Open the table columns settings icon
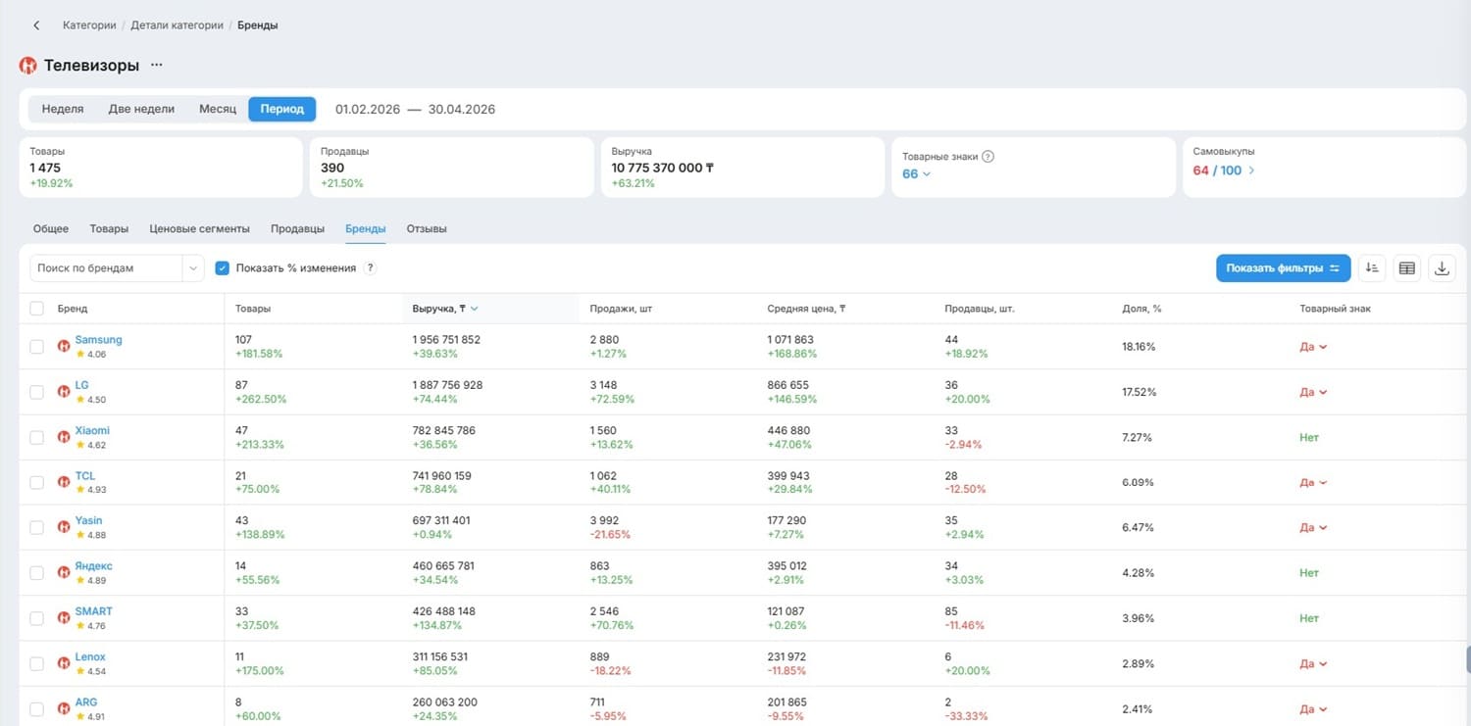1471x726 pixels. pyautogui.click(x=1407, y=268)
